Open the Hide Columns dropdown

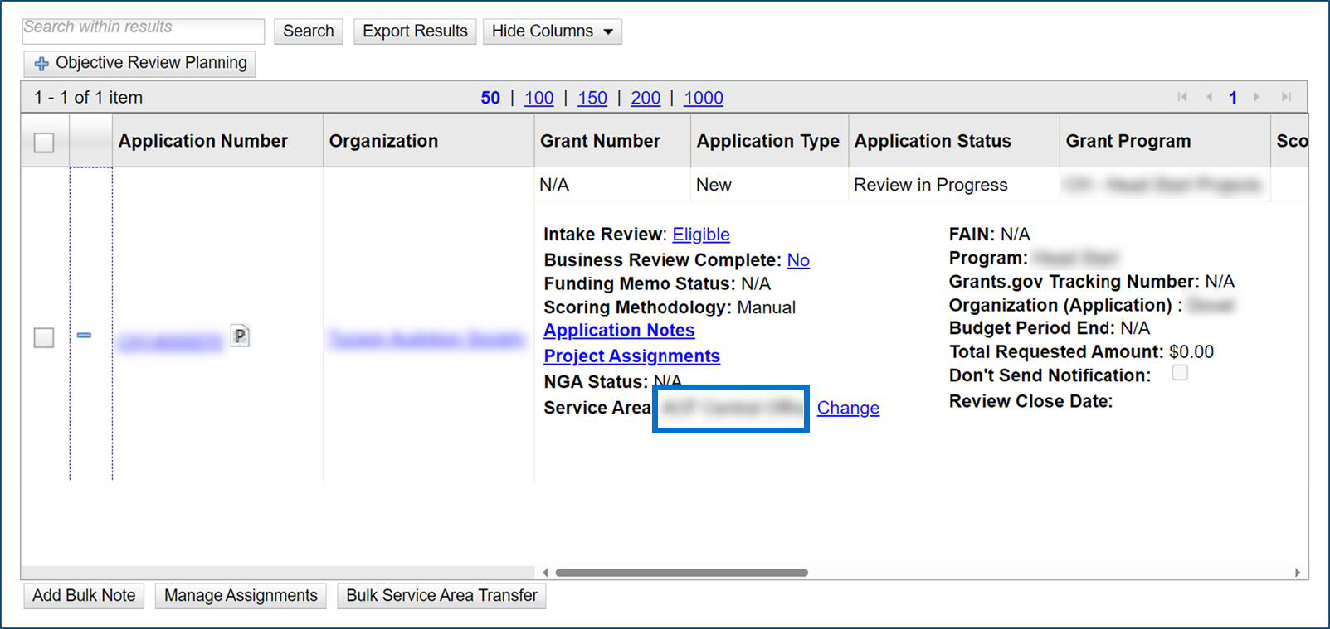552,31
